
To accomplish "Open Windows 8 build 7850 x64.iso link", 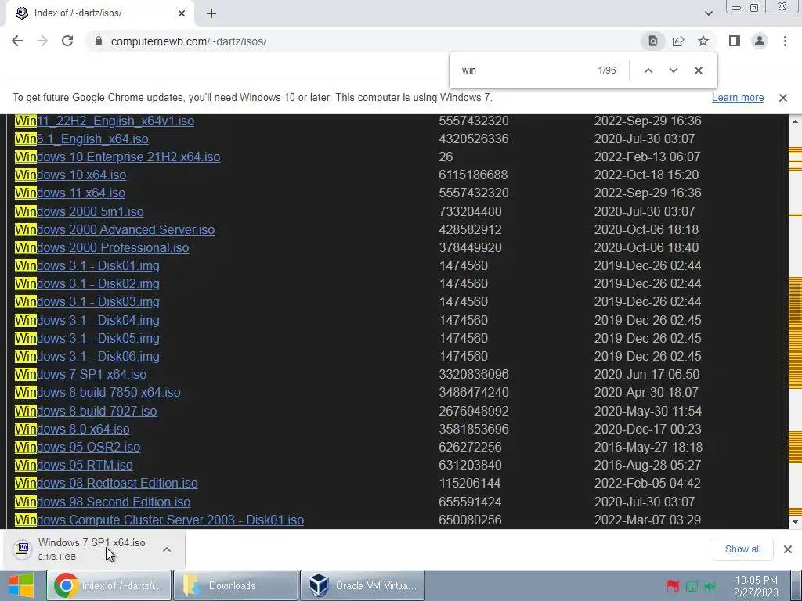I will [97, 393].
